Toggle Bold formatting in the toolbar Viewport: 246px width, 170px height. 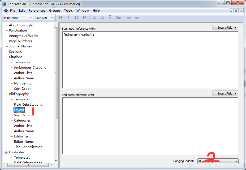[61, 17]
